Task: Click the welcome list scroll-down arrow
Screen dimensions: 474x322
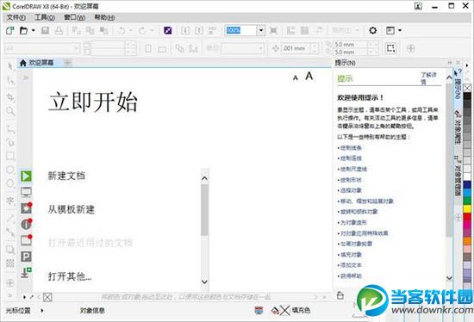Action: pyautogui.click(x=204, y=282)
